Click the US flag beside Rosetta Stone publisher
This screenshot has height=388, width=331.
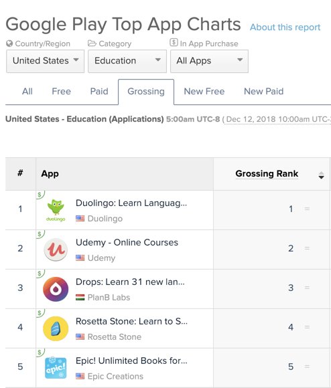click(80, 336)
